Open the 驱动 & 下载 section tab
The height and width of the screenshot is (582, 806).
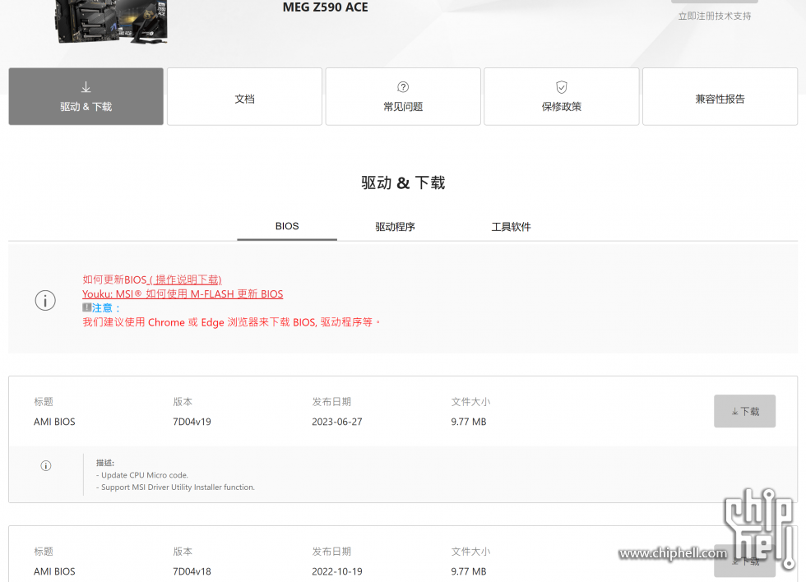pos(86,96)
